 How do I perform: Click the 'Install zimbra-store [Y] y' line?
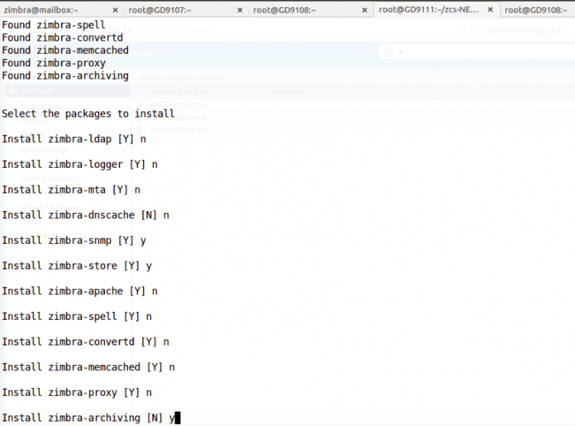(x=77, y=265)
